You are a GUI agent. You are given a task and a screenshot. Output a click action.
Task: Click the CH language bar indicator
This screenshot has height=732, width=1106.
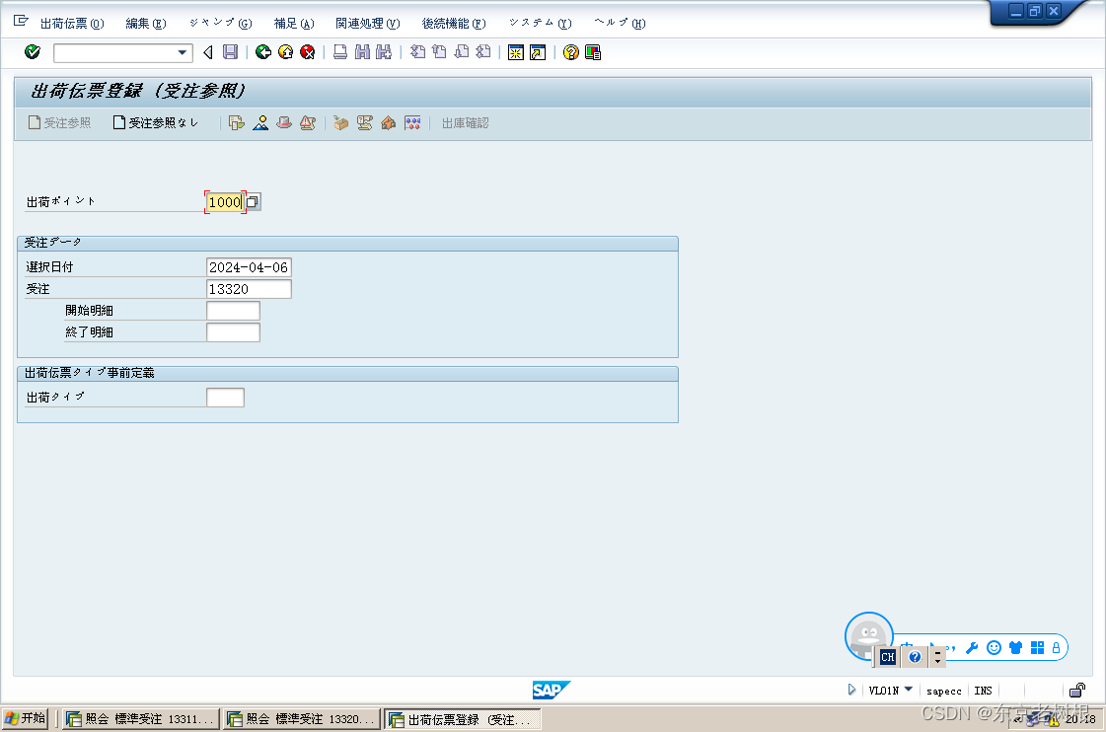(x=887, y=657)
